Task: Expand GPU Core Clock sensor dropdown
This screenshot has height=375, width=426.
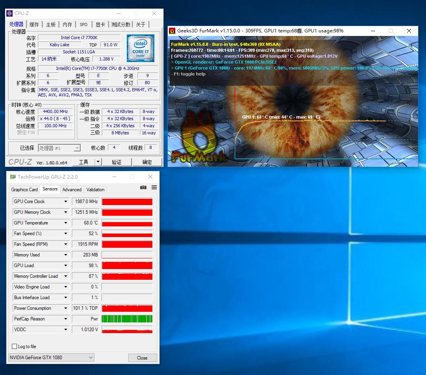Action: pyautogui.click(x=66, y=202)
